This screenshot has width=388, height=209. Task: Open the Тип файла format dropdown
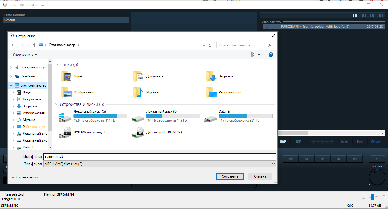[159, 164]
